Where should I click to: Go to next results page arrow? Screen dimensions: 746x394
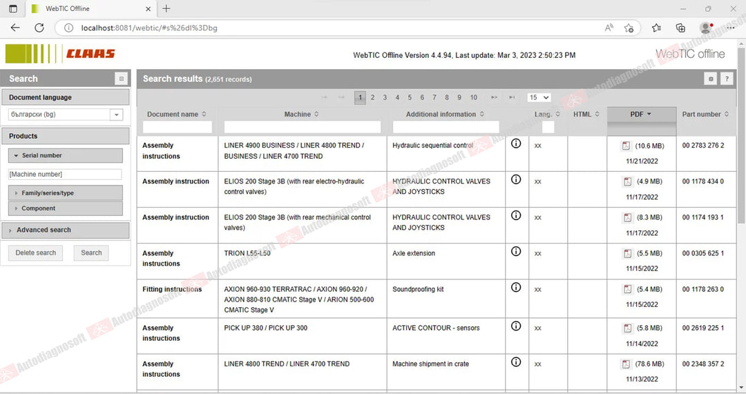[494, 97]
